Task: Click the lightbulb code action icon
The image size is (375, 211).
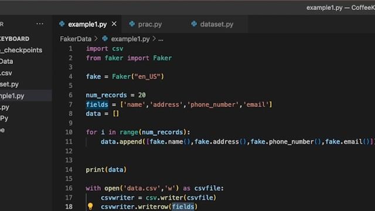Action: coord(90,206)
